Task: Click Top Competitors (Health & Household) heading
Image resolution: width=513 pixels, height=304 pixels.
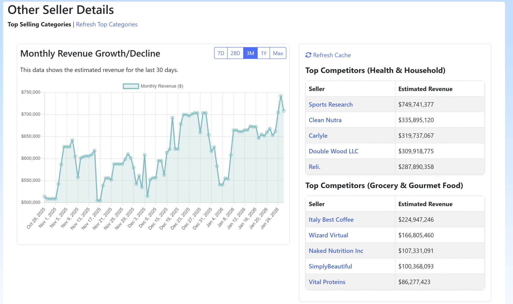Action: click(x=375, y=70)
